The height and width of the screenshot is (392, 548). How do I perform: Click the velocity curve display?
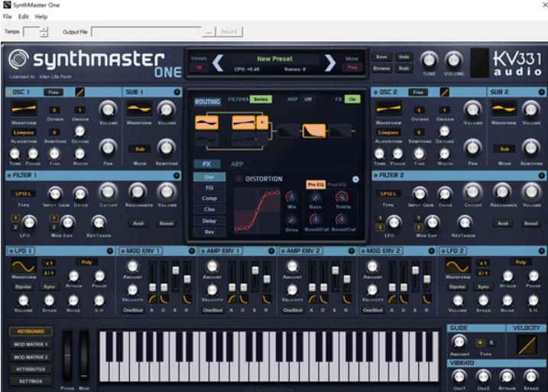pos(527,345)
